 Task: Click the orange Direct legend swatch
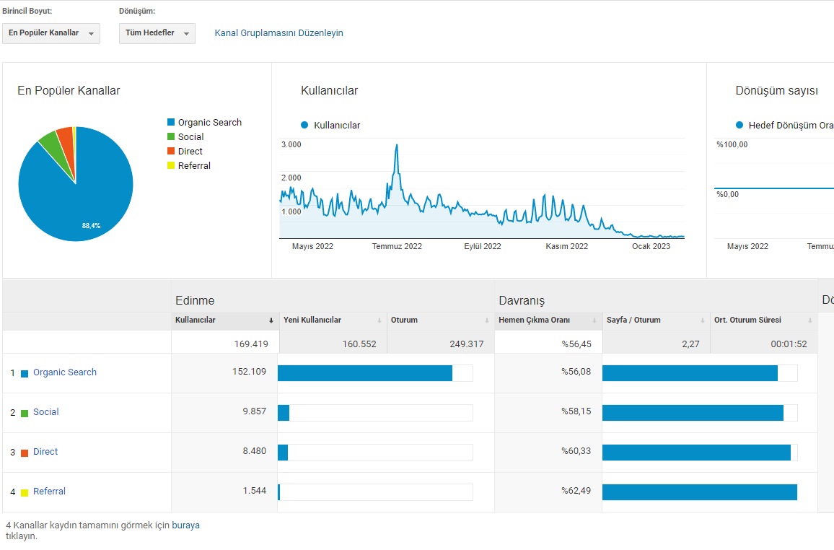(171, 151)
